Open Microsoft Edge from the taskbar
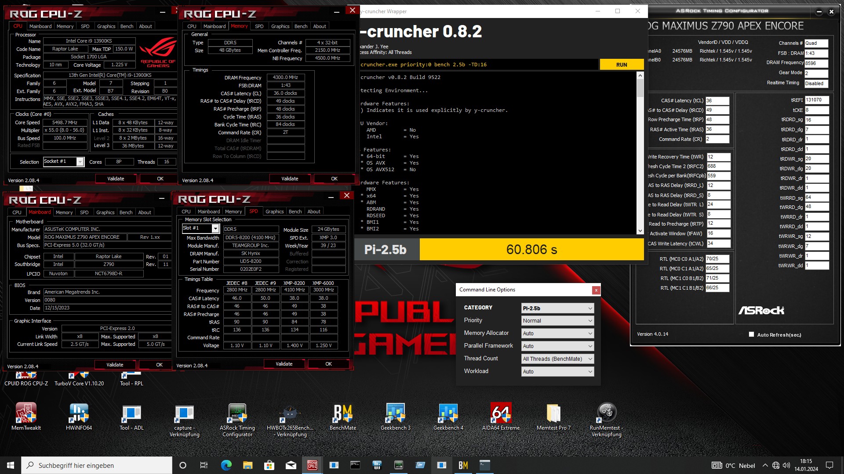 coord(226,465)
